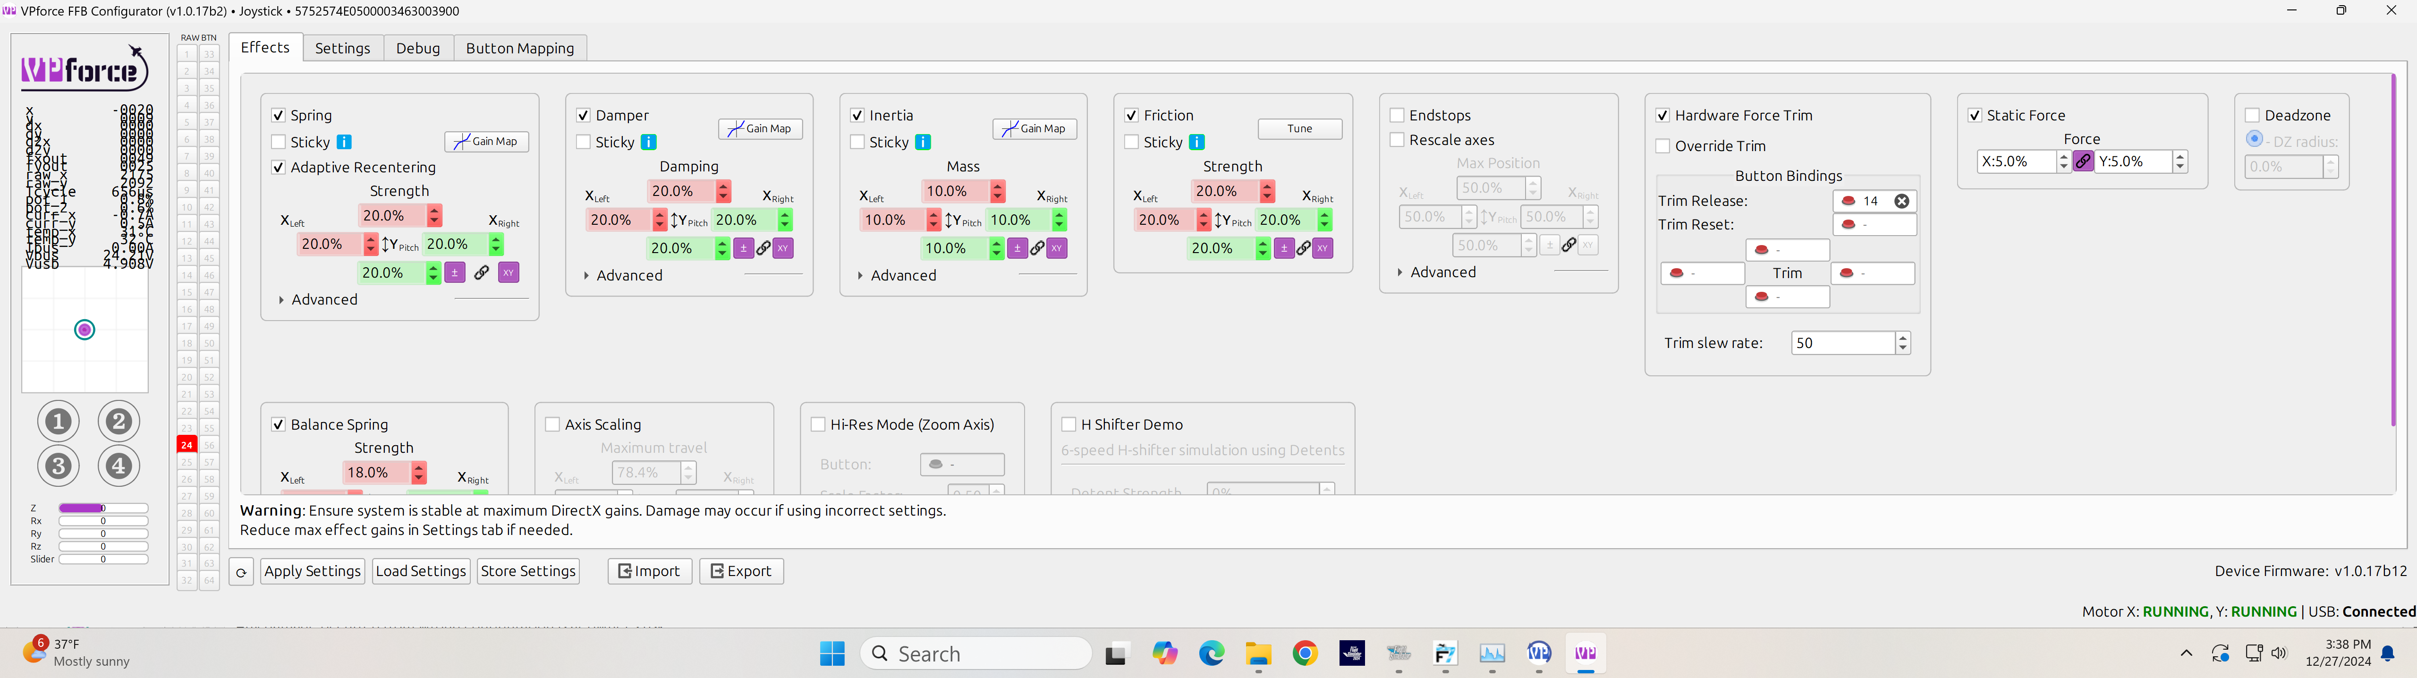Click the ± icon in the Inertia panel
The width and height of the screenshot is (2417, 678).
(x=1018, y=247)
